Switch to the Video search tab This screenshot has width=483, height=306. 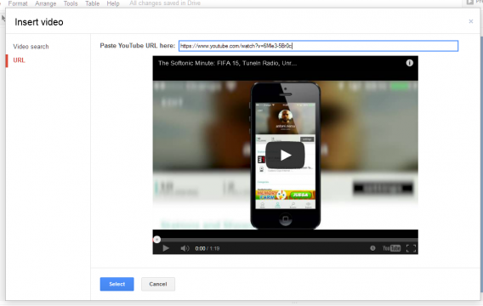pyautogui.click(x=31, y=47)
